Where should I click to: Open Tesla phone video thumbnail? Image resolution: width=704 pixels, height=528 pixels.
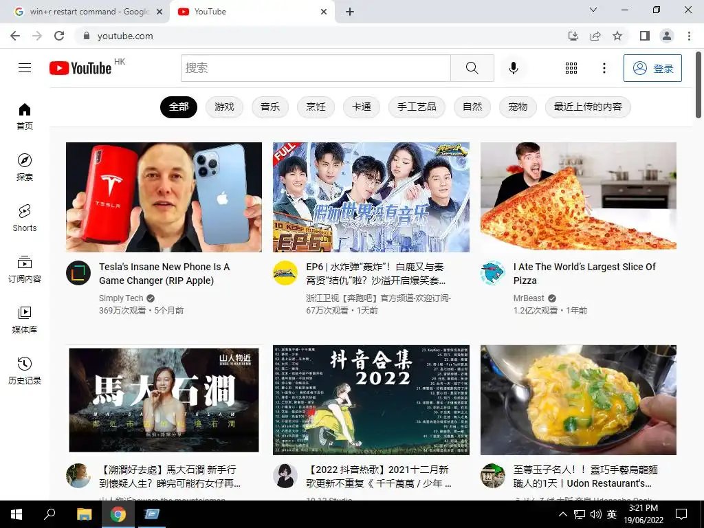[x=164, y=197]
